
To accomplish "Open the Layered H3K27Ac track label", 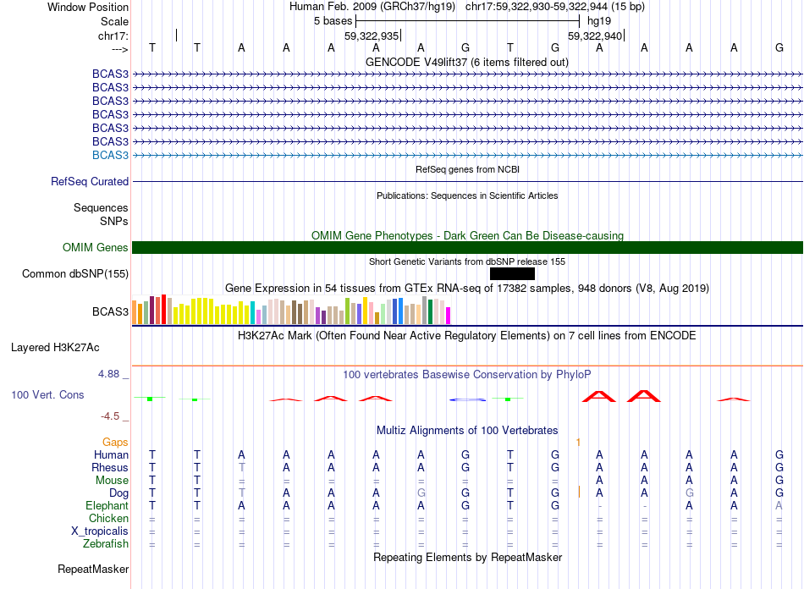I will (x=55, y=348).
